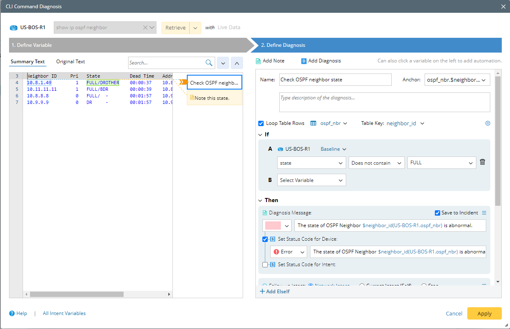
Task: Click the Apply button
Action: click(484, 313)
